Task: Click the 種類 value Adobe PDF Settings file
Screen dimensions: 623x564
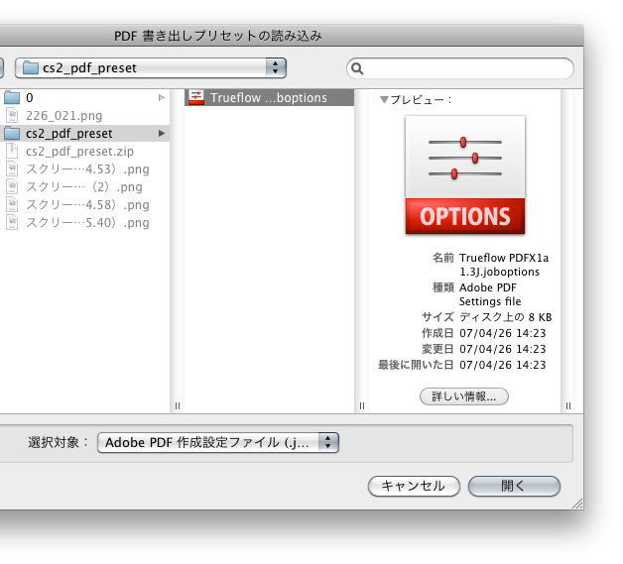Action: [490, 294]
